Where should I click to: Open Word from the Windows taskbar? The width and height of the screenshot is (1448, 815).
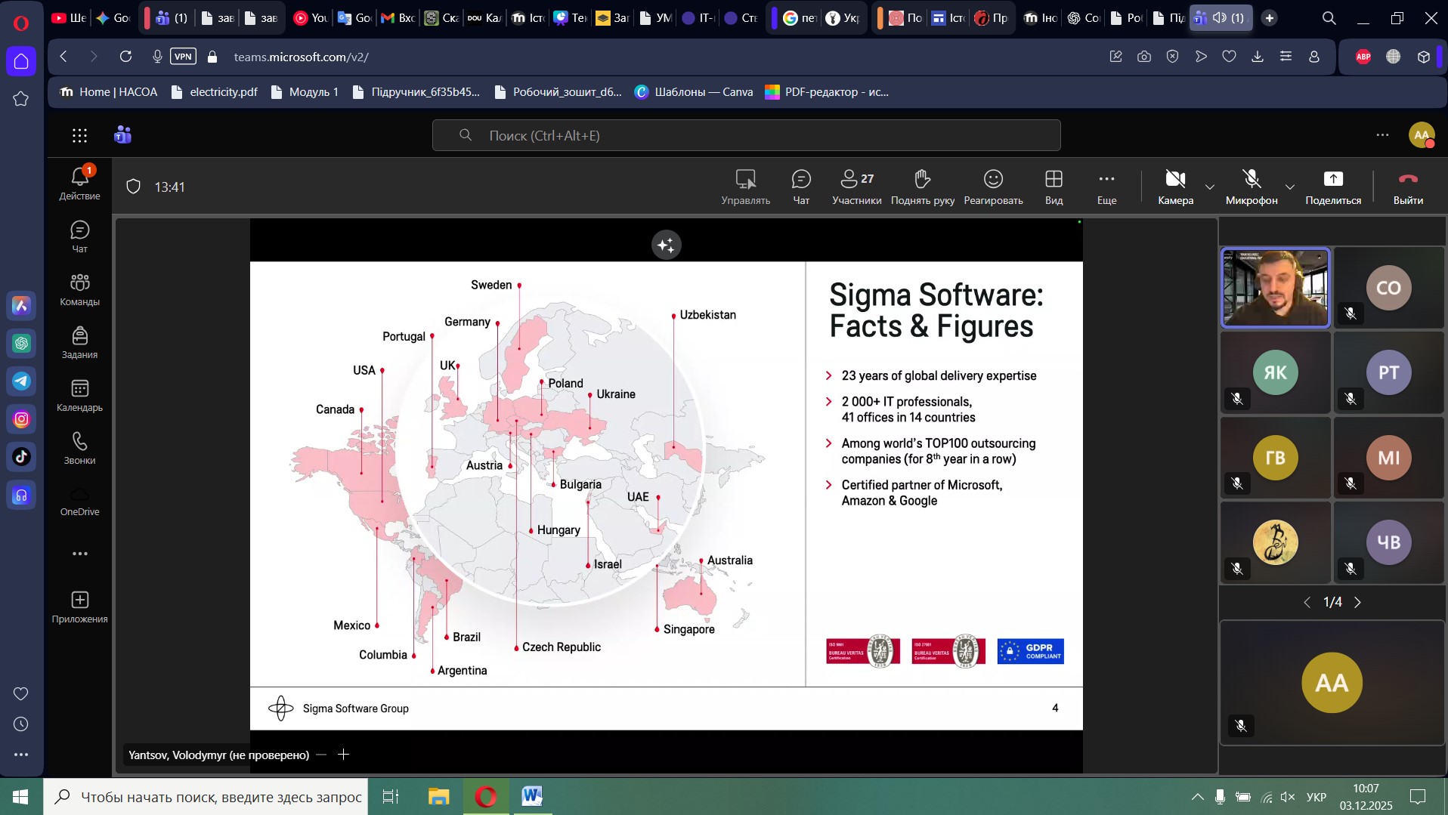point(531,796)
